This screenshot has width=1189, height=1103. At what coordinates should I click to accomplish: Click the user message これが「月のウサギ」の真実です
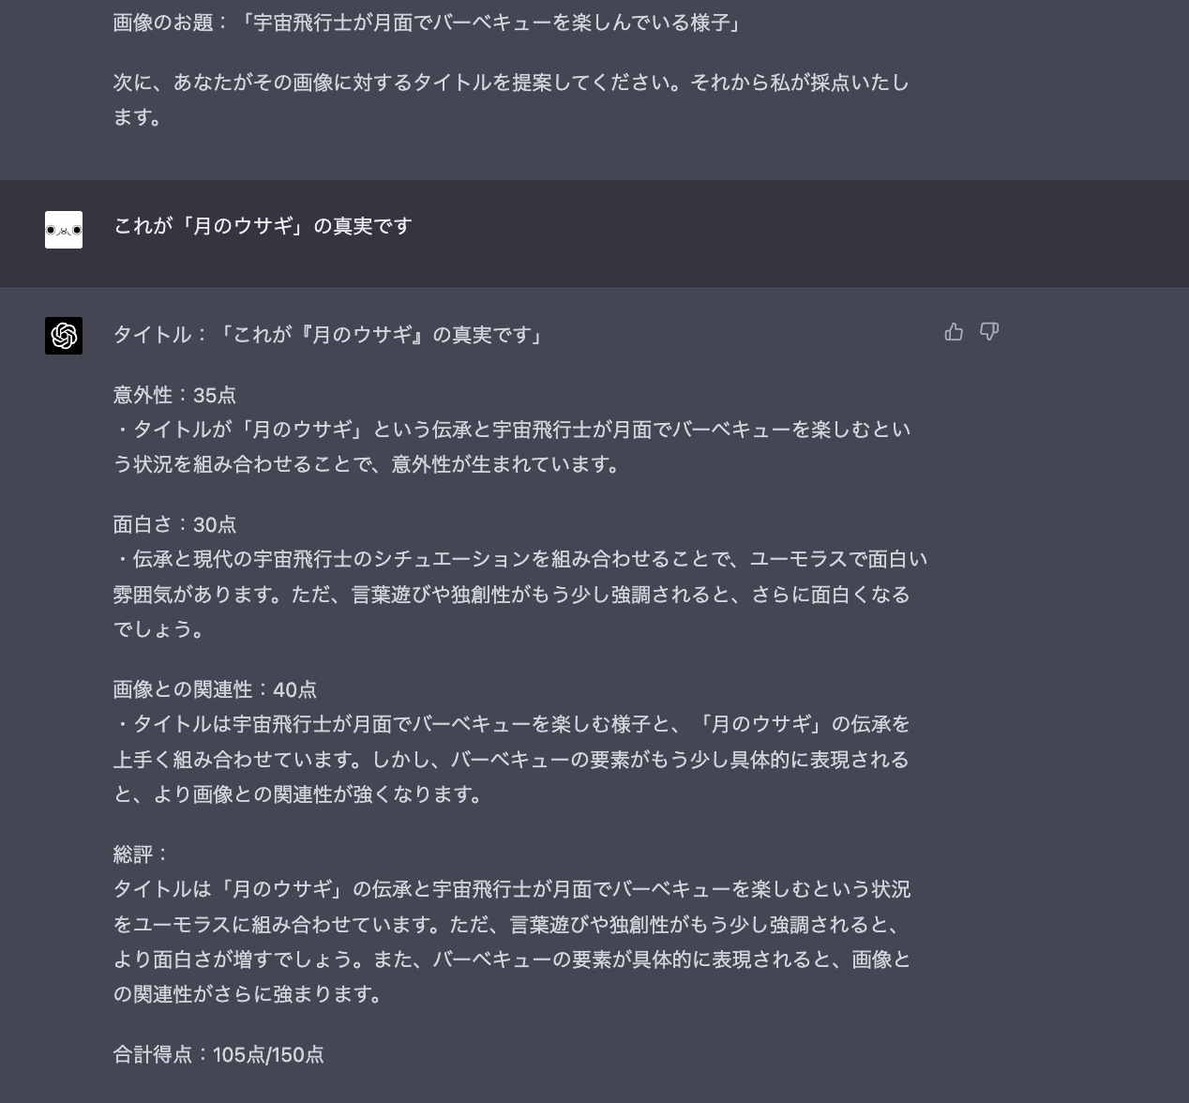261,226
